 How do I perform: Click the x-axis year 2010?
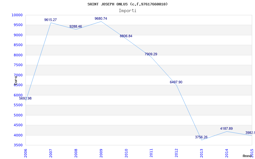[126, 153]
